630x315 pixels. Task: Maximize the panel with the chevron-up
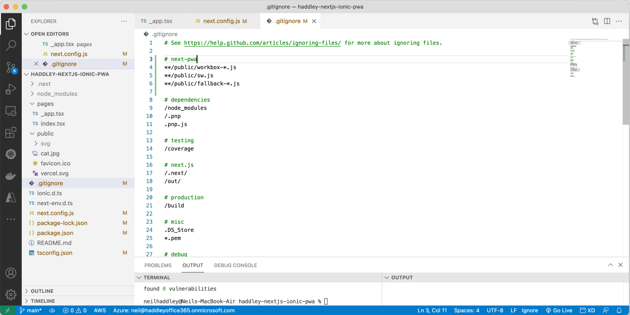tap(610, 265)
